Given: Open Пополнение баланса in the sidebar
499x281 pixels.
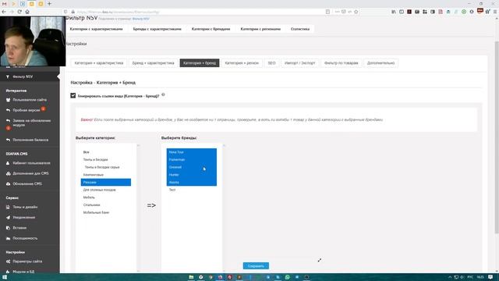Looking at the screenshot, I should point(30,140).
